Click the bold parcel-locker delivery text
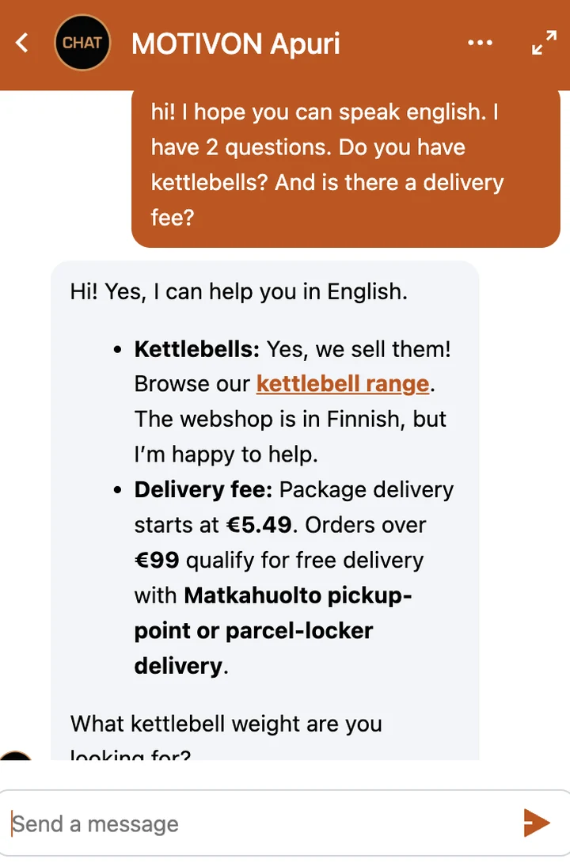The width and height of the screenshot is (570, 863). [253, 648]
